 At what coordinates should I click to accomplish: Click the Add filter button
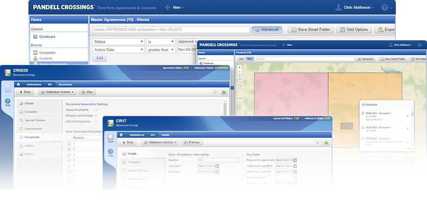(99, 58)
